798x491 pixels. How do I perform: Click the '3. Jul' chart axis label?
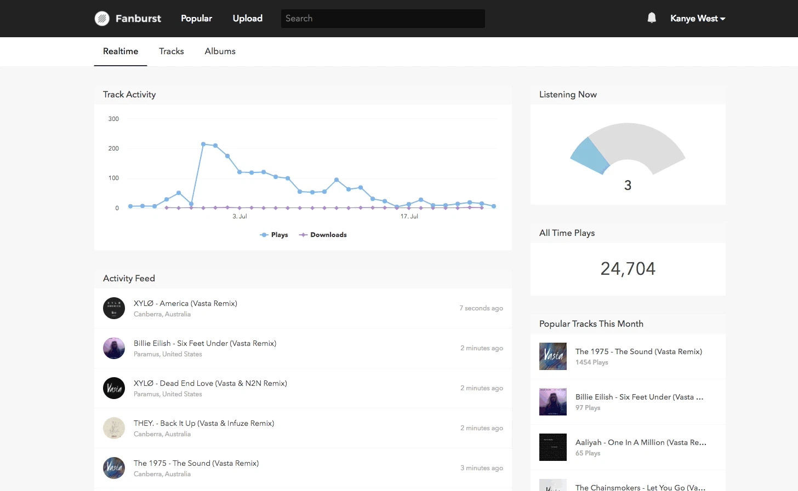point(240,216)
